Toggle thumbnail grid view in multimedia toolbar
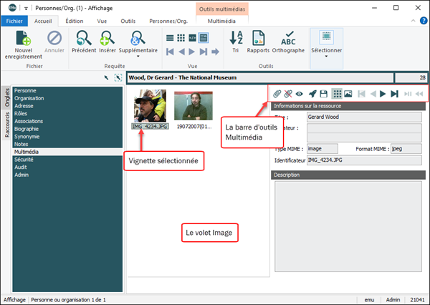 click(x=337, y=94)
